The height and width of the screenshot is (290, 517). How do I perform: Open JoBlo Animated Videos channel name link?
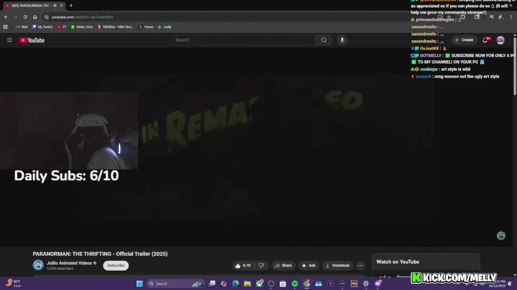(69, 263)
